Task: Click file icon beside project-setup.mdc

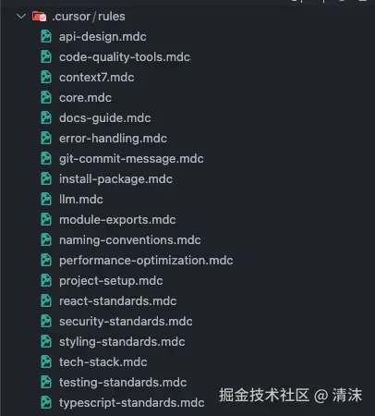Action: pyautogui.click(x=46, y=280)
